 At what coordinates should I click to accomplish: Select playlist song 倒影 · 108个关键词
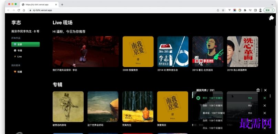coord(213,106)
